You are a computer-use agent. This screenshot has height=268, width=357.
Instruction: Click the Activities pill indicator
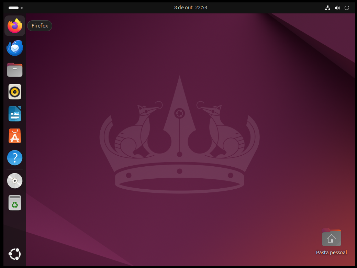[14, 7]
